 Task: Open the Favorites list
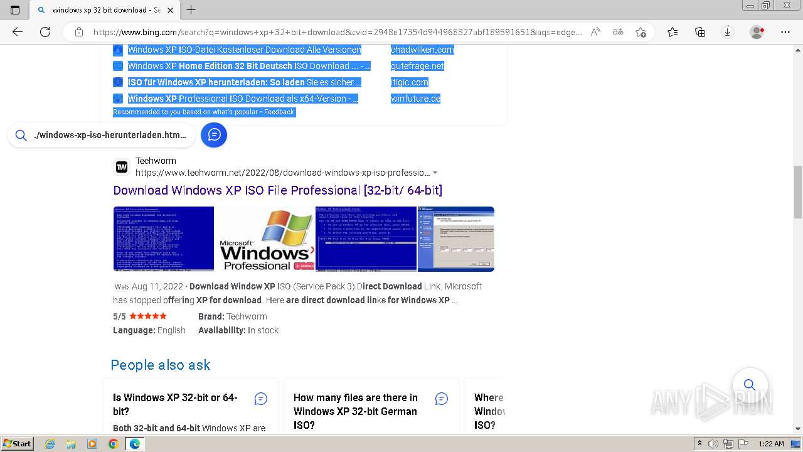point(673,32)
